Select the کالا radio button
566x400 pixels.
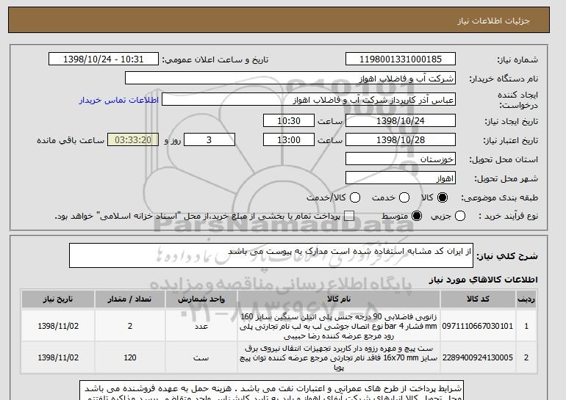pos(443,197)
